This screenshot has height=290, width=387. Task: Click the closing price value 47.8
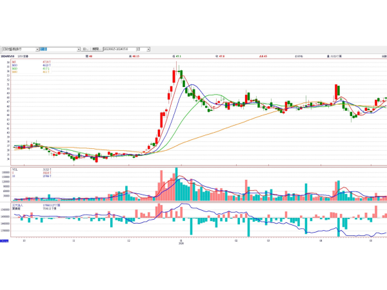[x=222, y=57]
